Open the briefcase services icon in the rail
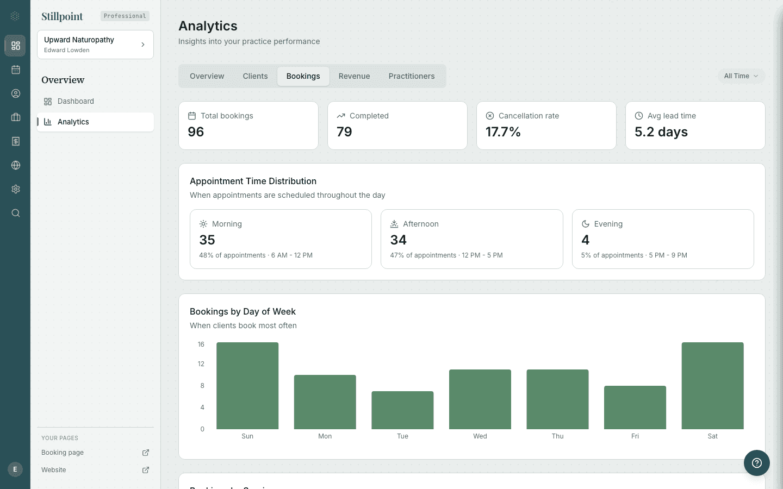Image resolution: width=783 pixels, height=489 pixels. (x=15, y=117)
